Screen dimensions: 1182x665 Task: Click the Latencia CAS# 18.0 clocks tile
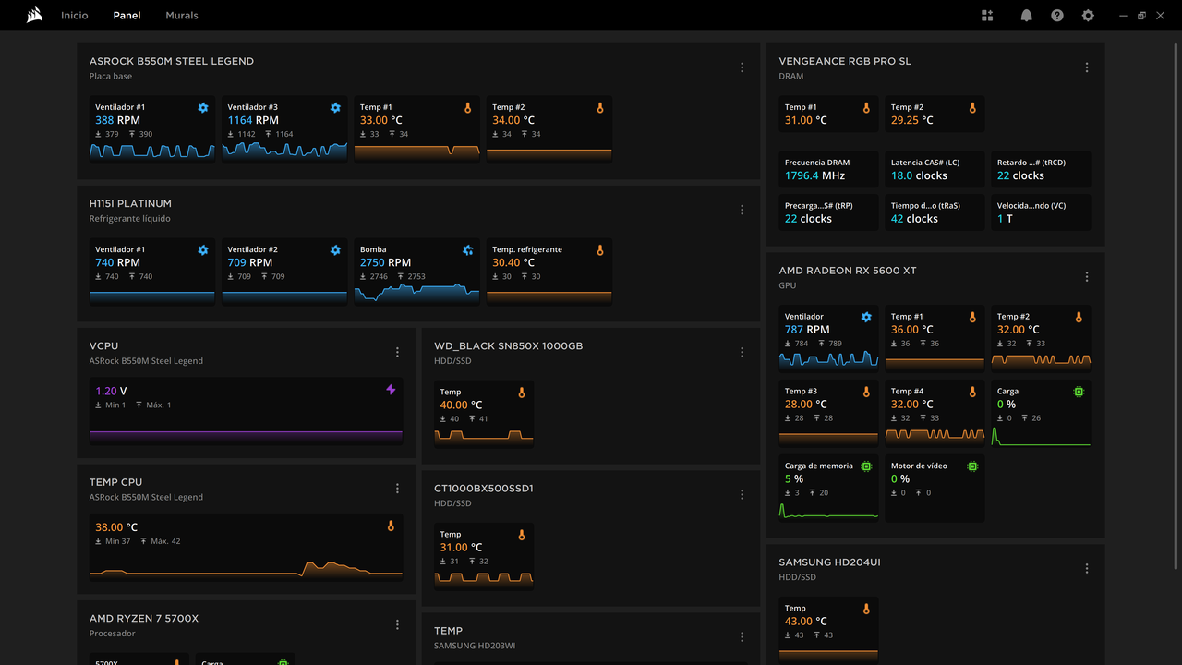tap(935, 169)
